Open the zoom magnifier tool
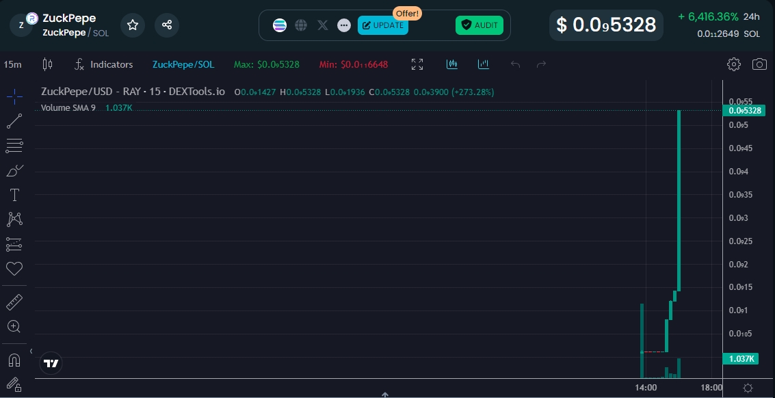The height and width of the screenshot is (398, 775). [14, 326]
